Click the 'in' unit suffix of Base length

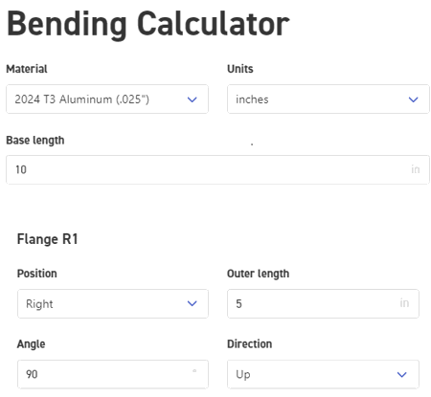[415, 169]
